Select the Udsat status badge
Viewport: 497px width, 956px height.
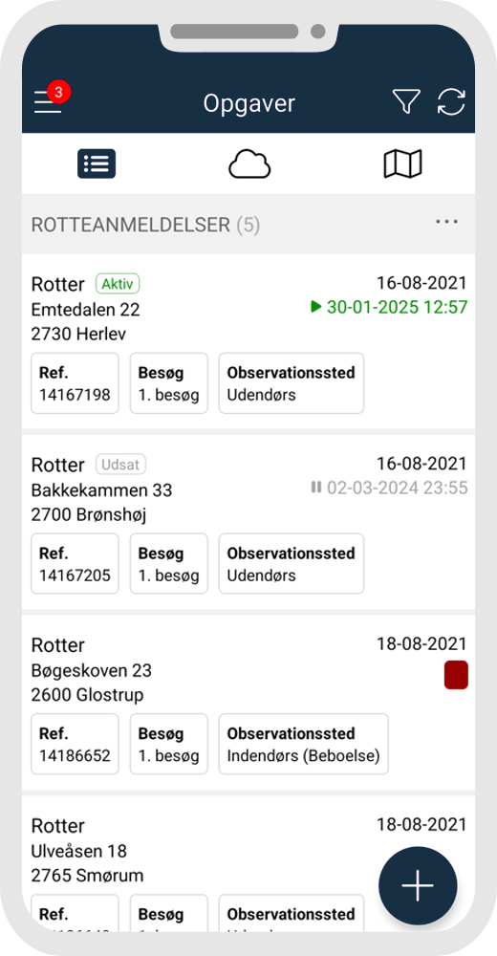(x=120, y=465)
